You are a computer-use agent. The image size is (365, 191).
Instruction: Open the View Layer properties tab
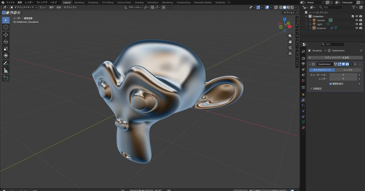pos(303,69)
